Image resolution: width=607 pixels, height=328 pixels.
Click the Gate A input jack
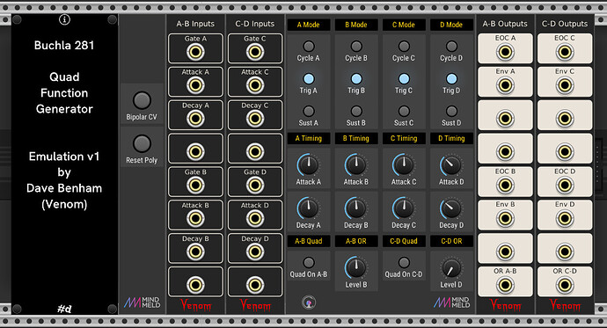click(195, 52)
